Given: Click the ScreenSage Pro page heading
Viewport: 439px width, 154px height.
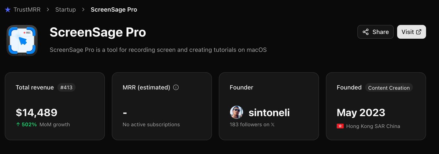Looking at the screenshot, I should point(98,32).
